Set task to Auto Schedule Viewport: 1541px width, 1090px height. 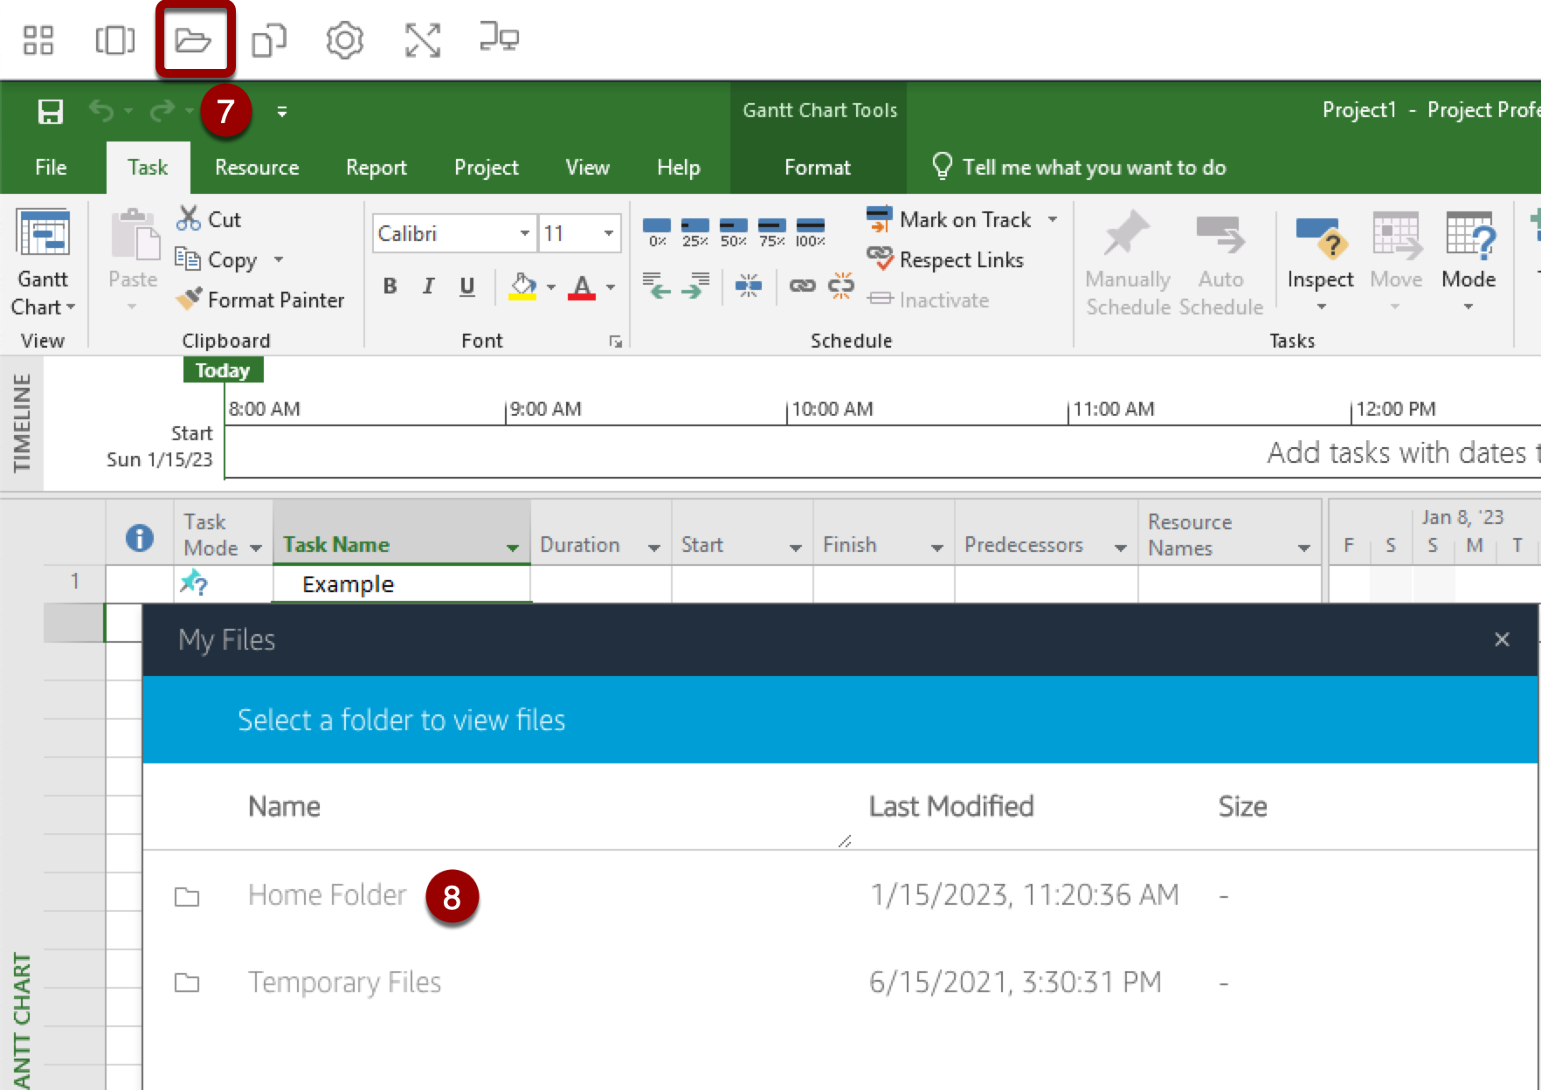1220,264
